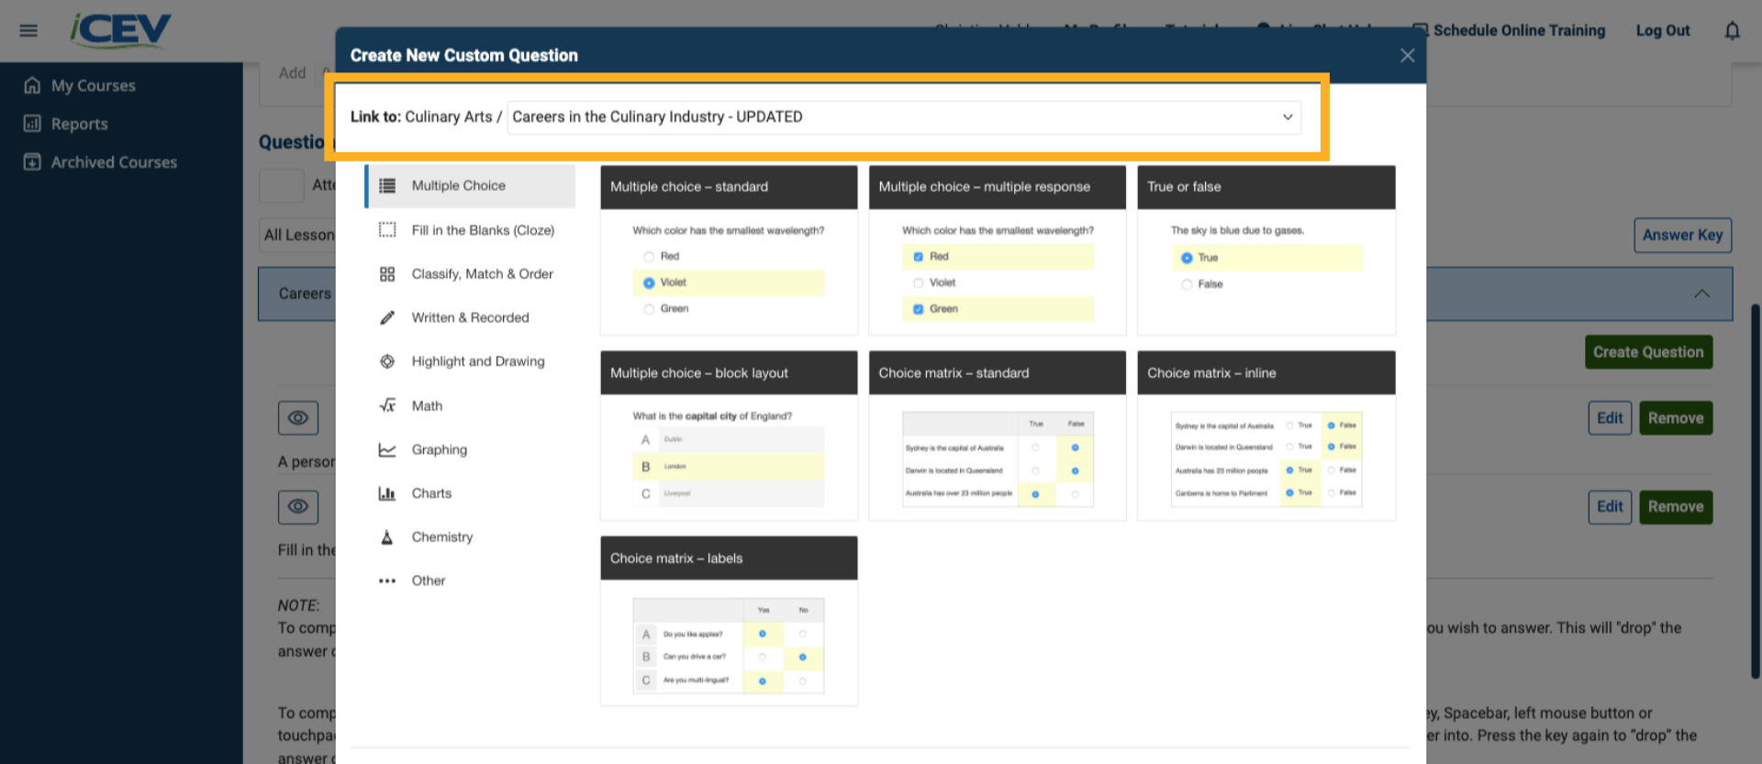Click the Answer Key button

[1682, 235]
